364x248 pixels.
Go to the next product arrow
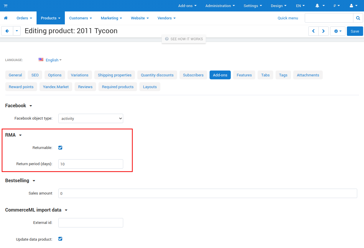point(323,31)
